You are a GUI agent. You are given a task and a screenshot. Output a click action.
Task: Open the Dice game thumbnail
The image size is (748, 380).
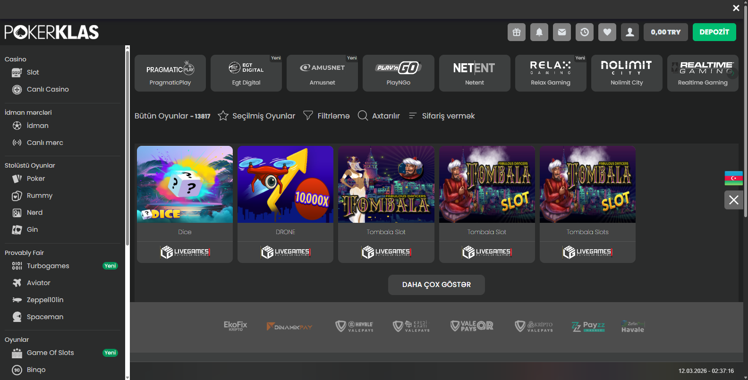point(185,184)
